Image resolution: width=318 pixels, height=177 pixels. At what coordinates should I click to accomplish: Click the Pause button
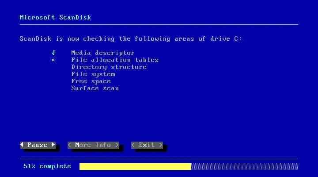pos(38,145)
